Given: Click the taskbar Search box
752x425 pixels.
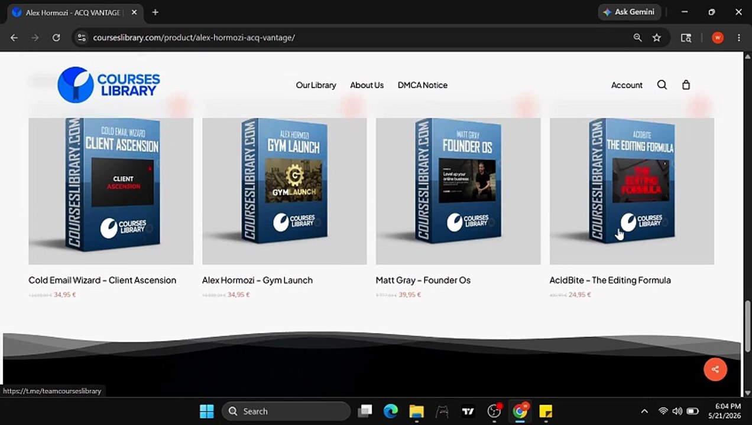Looking at the screenshot, I should [x=286, y=411].
